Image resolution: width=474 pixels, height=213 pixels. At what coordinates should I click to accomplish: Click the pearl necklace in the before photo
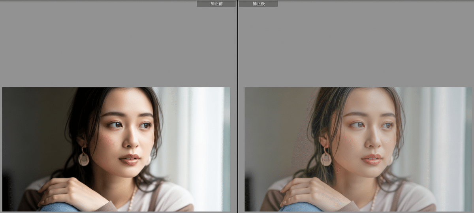[x=131, y=200]
